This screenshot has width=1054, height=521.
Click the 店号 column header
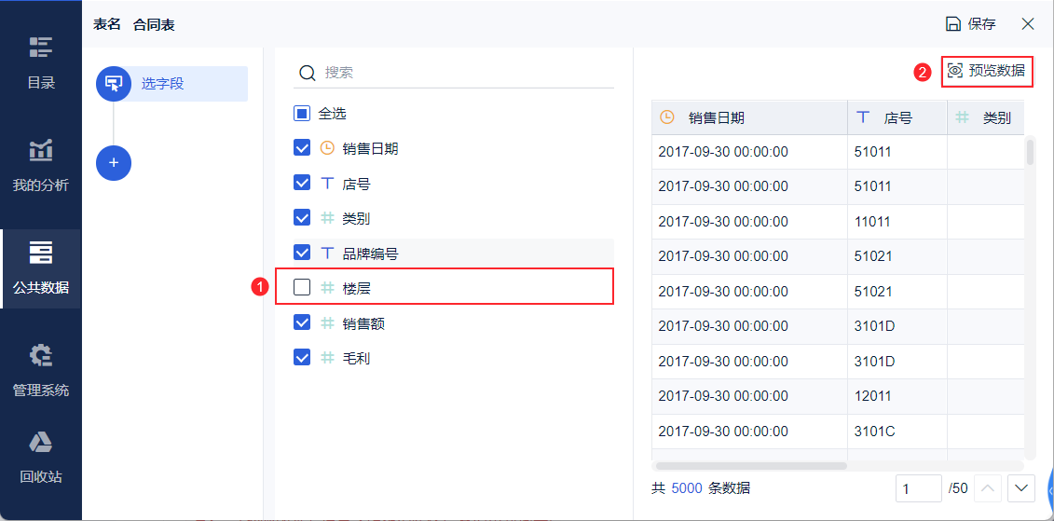tap(897, 117)
